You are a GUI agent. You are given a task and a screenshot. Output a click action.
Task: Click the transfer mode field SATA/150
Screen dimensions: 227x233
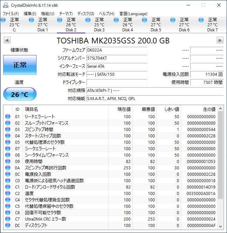click(117, 74)
